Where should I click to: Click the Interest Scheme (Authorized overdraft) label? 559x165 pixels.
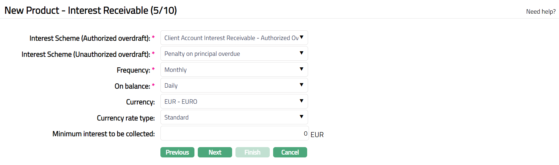(x=90, y=38)
